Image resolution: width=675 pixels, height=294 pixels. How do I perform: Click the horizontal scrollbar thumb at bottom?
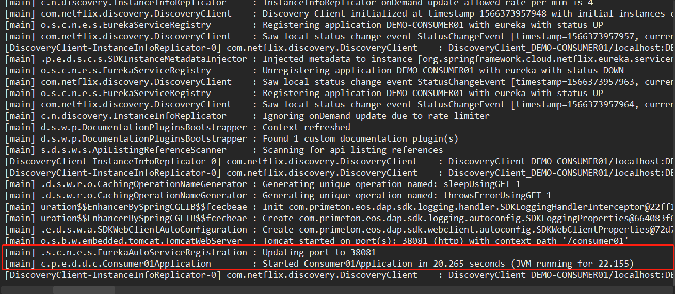pyautogui.click(x=84, y=290)
